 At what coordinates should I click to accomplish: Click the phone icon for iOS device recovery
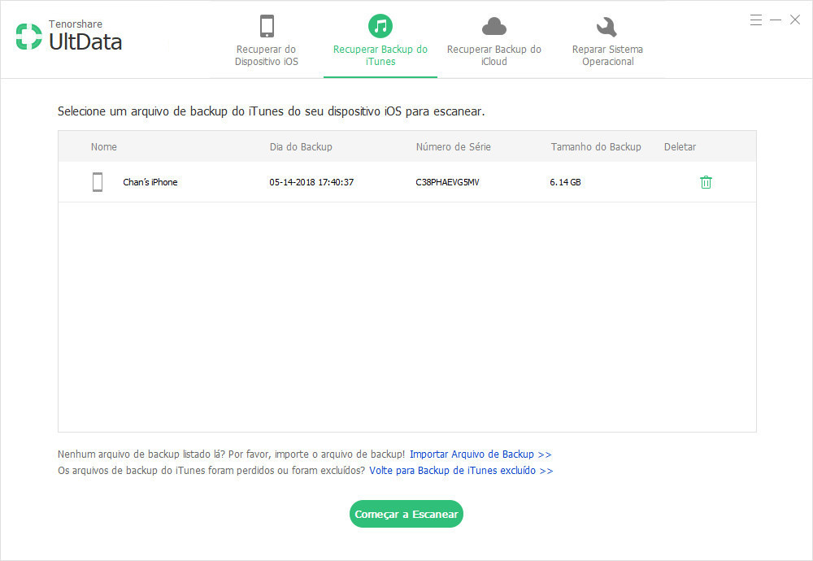pos(267,26)
